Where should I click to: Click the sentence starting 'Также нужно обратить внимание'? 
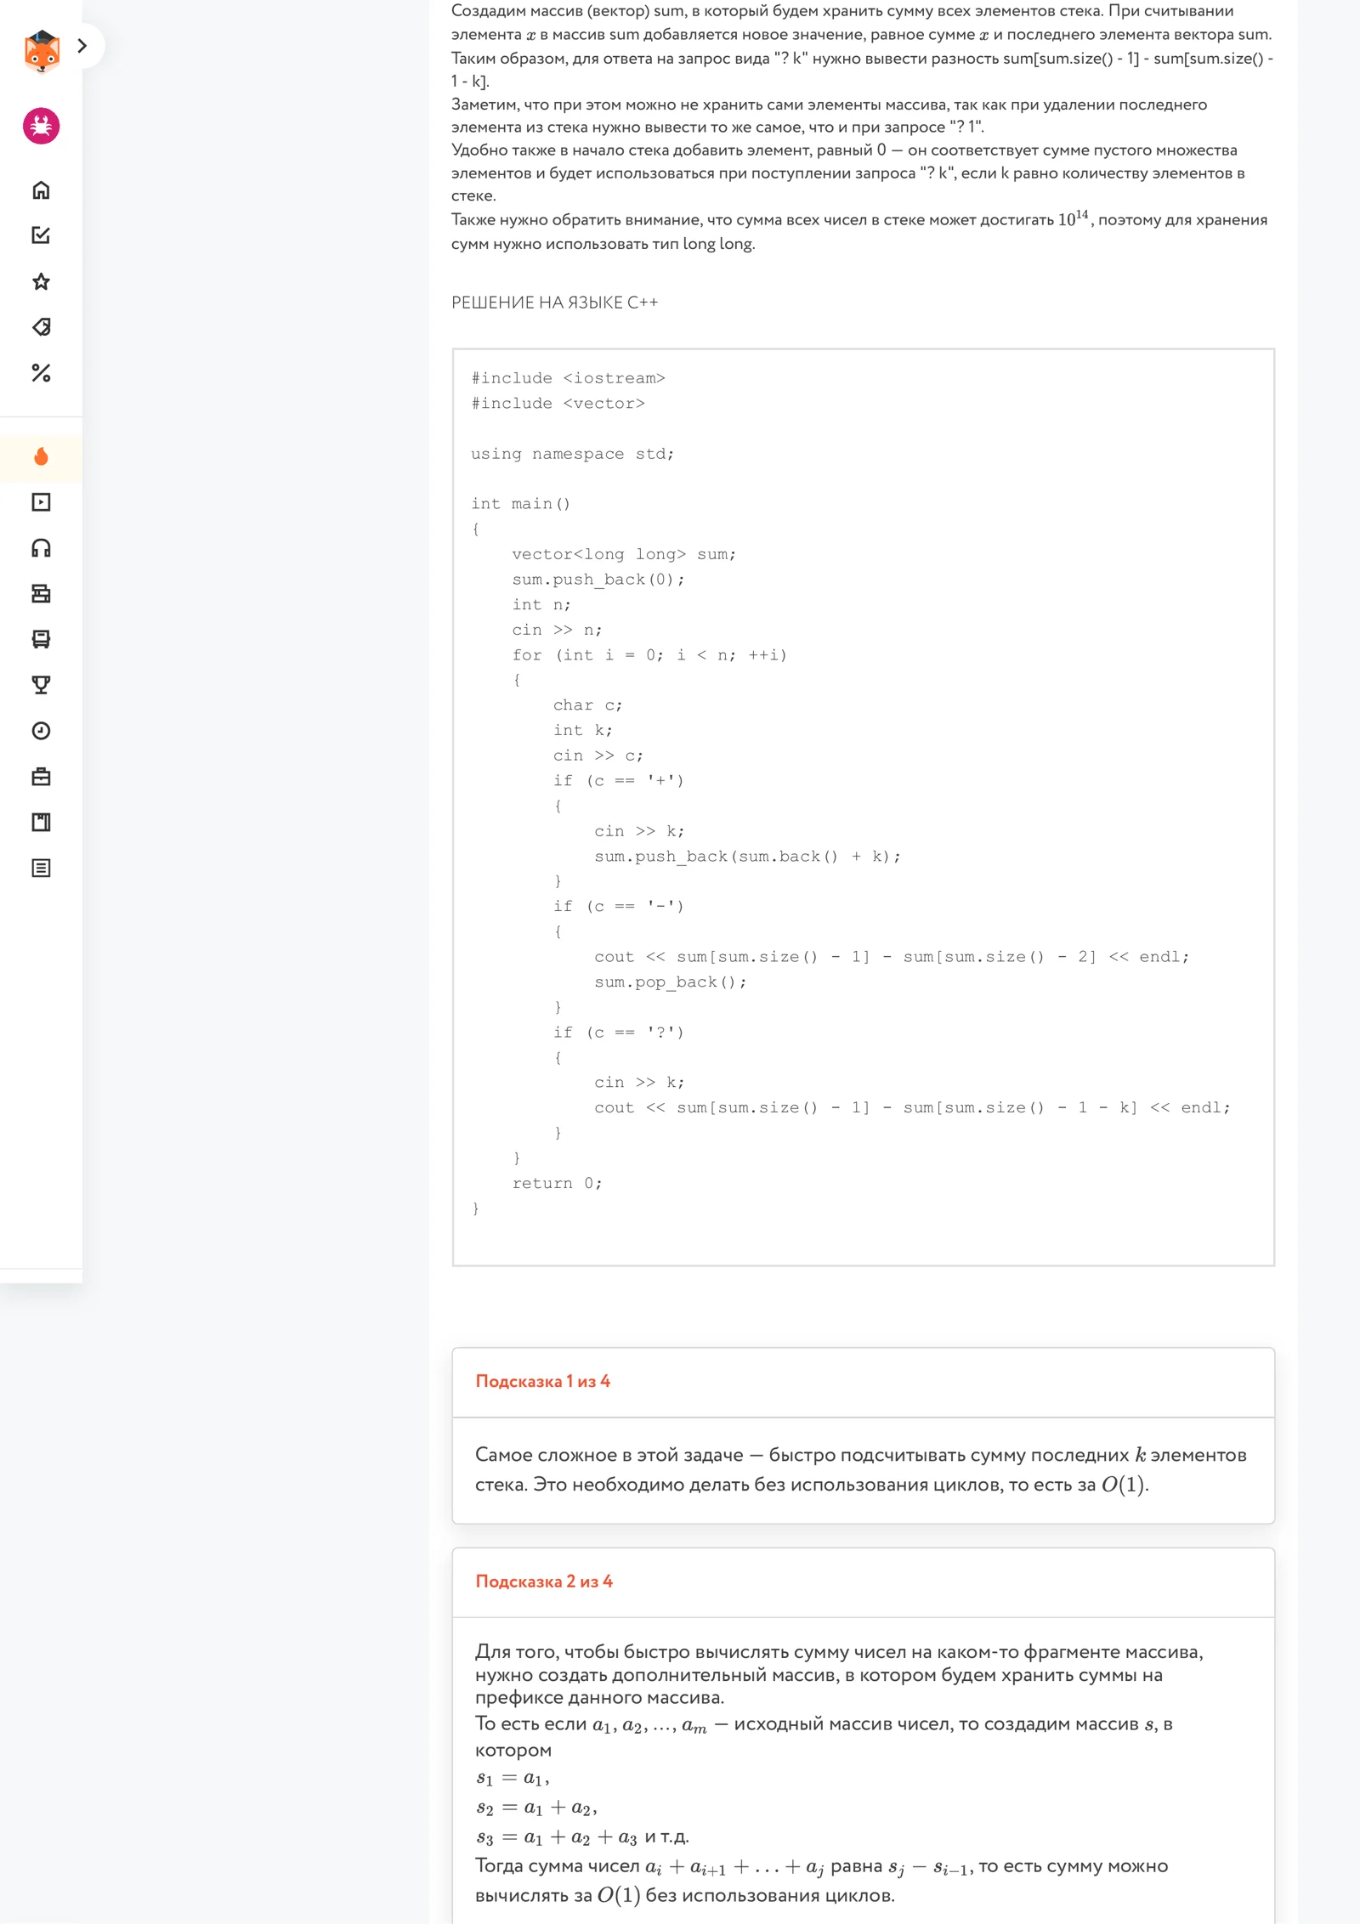[859, 231]
